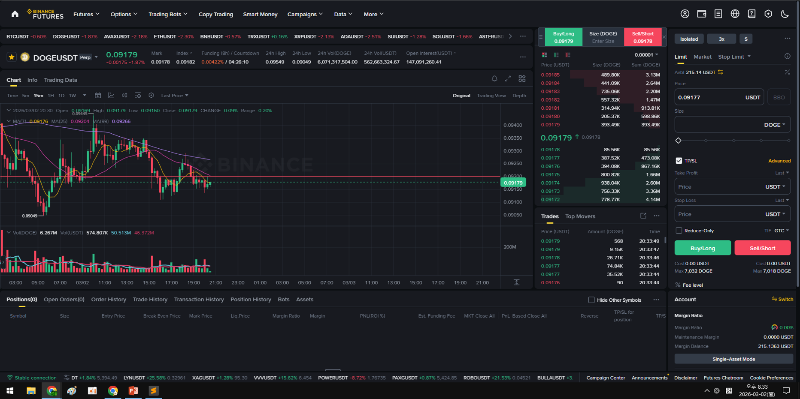Screen dimensions: 800x399
Task: Click the red Sell/Short order button
Action: click(x=762, y=248)
